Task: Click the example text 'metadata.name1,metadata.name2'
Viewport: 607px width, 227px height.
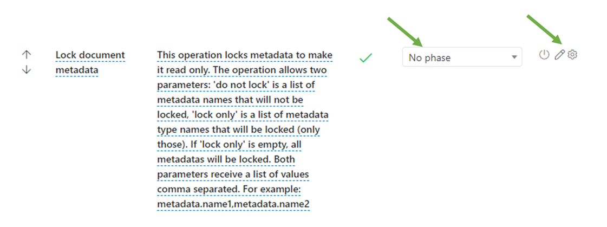Action: pyautogui.click(x=233, y=204)
